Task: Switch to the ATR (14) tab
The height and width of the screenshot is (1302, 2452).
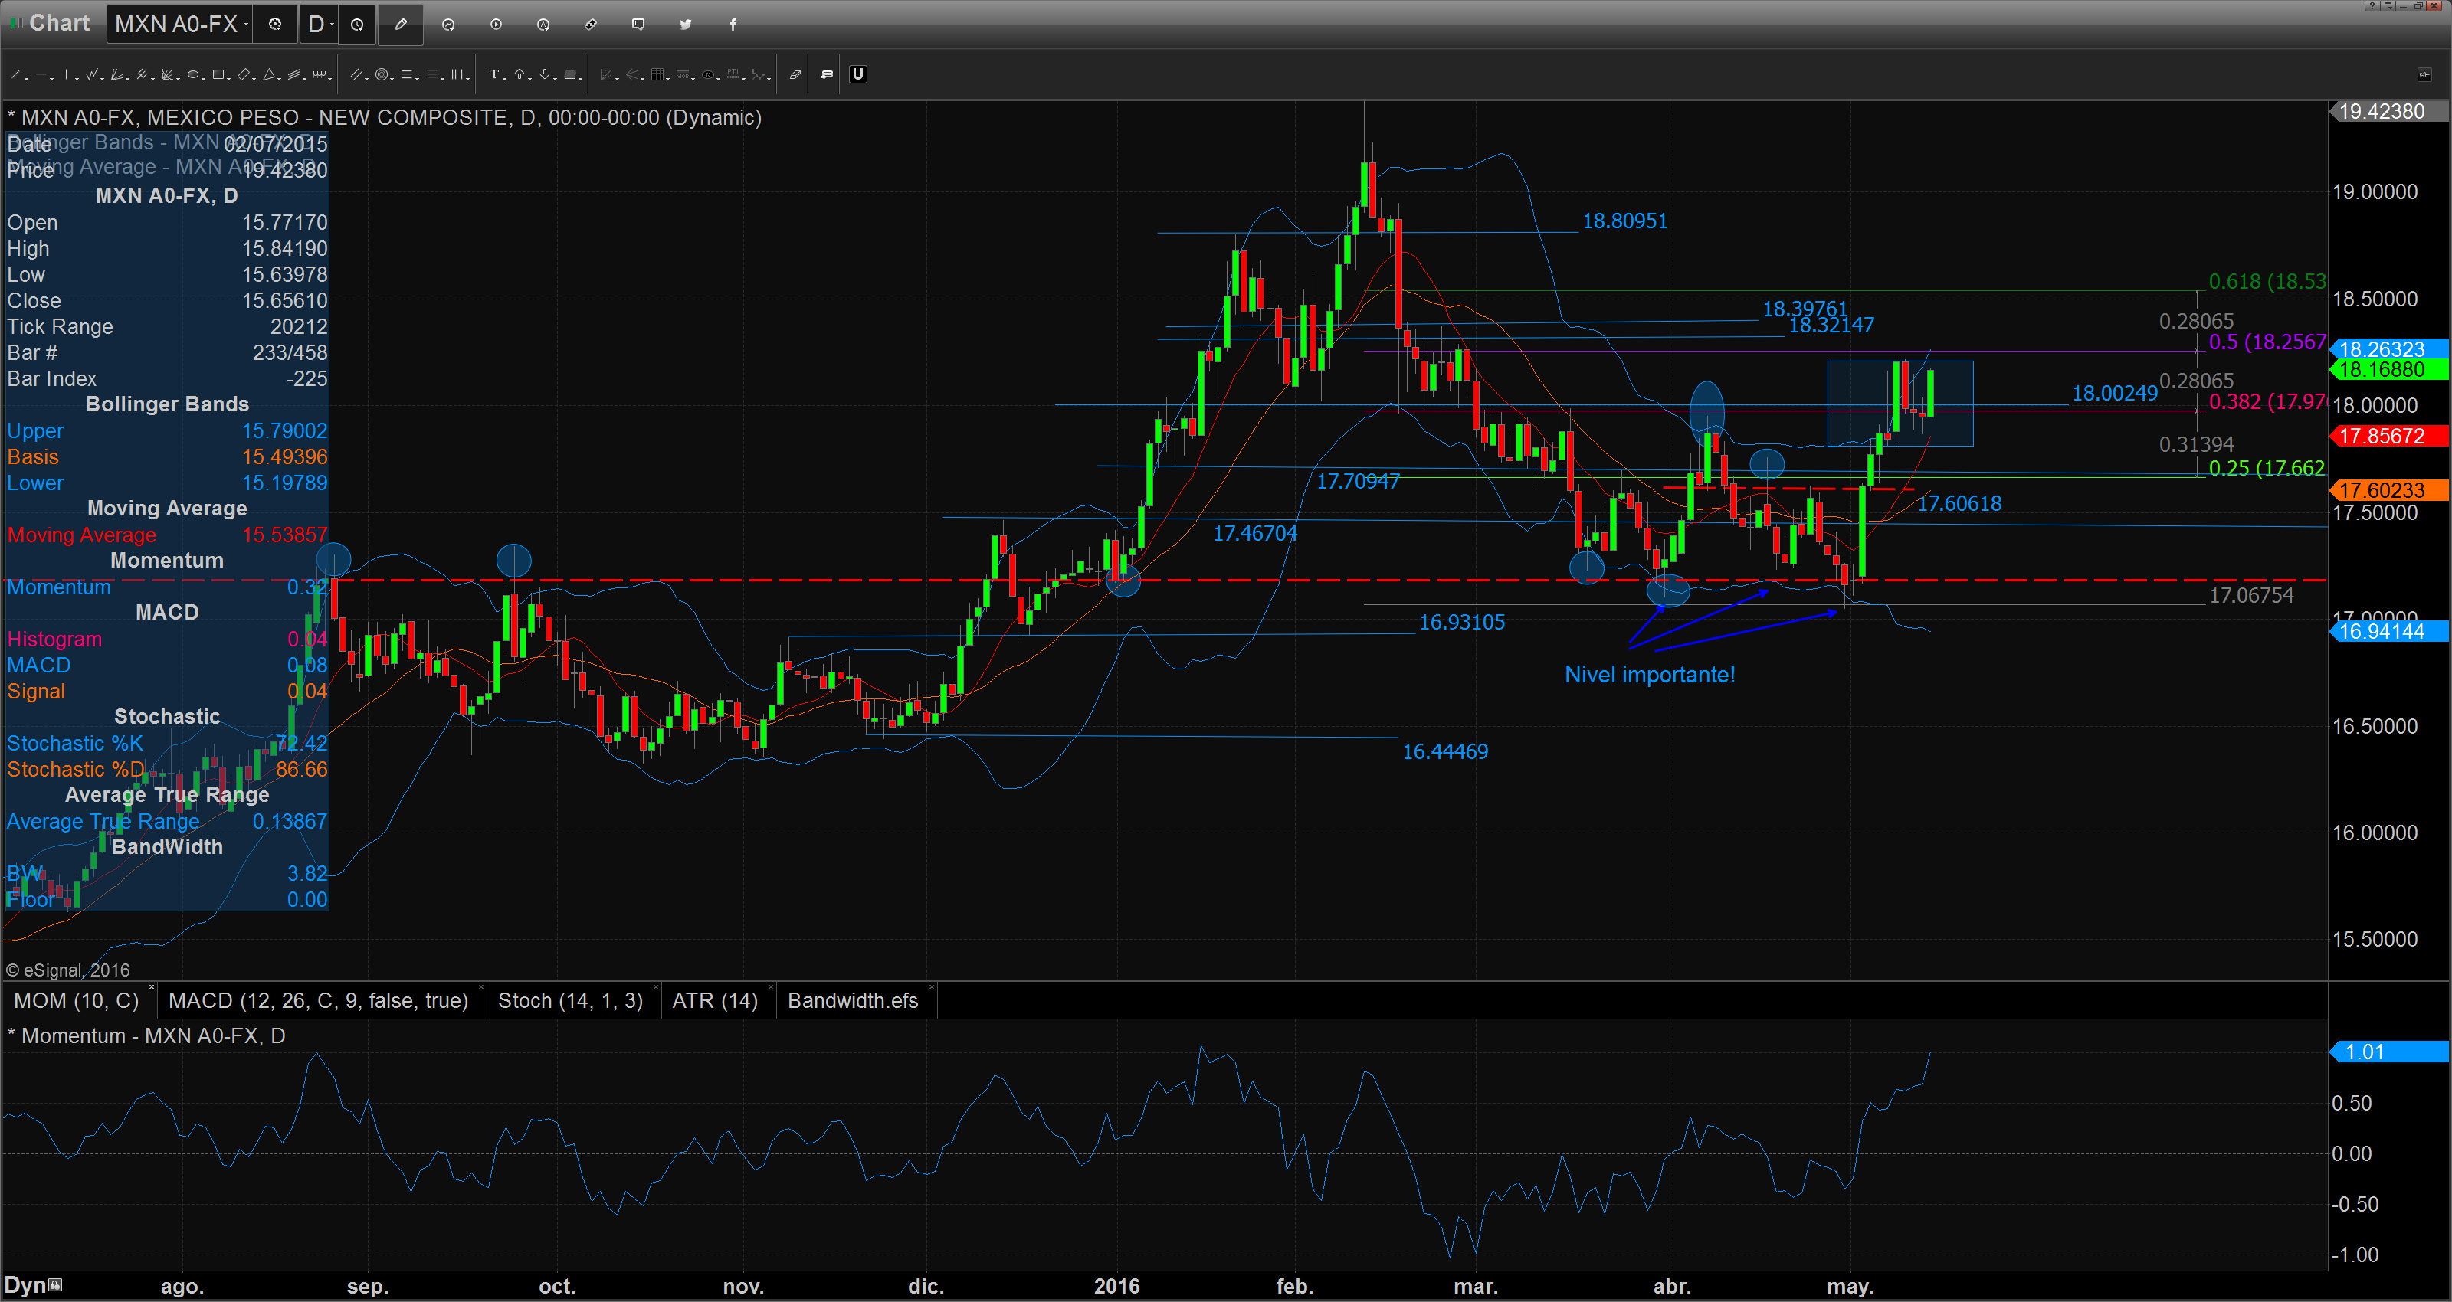Action: click(715, 1000)
